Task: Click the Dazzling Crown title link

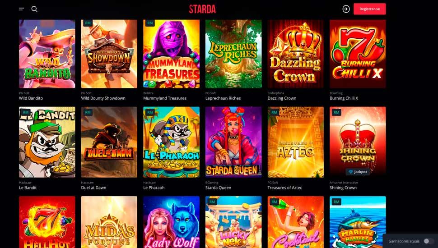Action: click(x=282, y=98)
